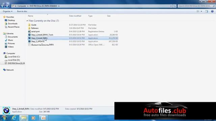Image resolution: width=216 pixels, height=121 pixels.
Task: Open Local Disk (C:)
Action: (14, 57)
